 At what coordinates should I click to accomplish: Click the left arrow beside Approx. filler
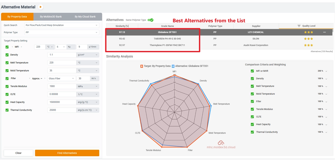29,78
